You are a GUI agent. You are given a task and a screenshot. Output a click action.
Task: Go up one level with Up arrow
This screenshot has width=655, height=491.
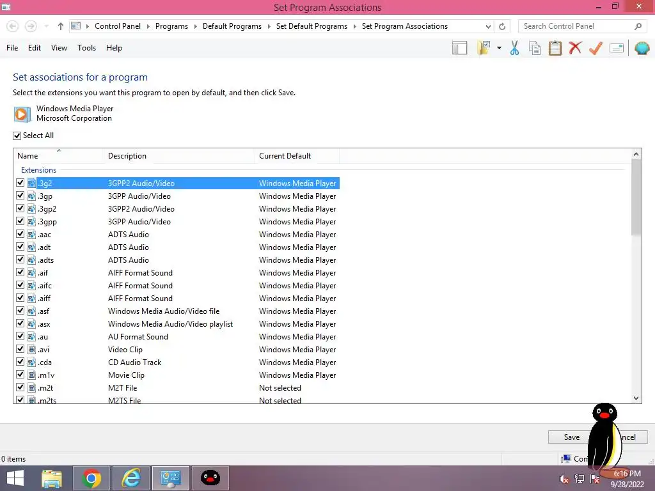pos(61,26)
